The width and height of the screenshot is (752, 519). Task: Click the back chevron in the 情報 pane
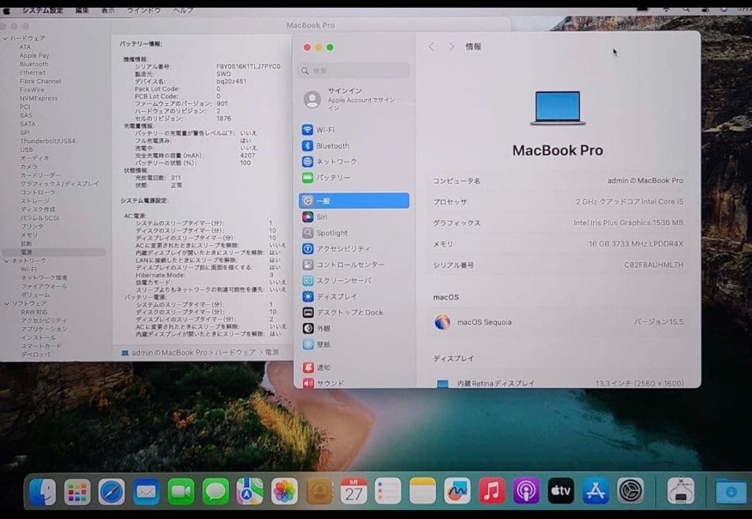(x=432, y=47)
